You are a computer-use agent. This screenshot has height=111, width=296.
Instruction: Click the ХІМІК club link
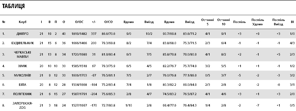pos(22,66)
